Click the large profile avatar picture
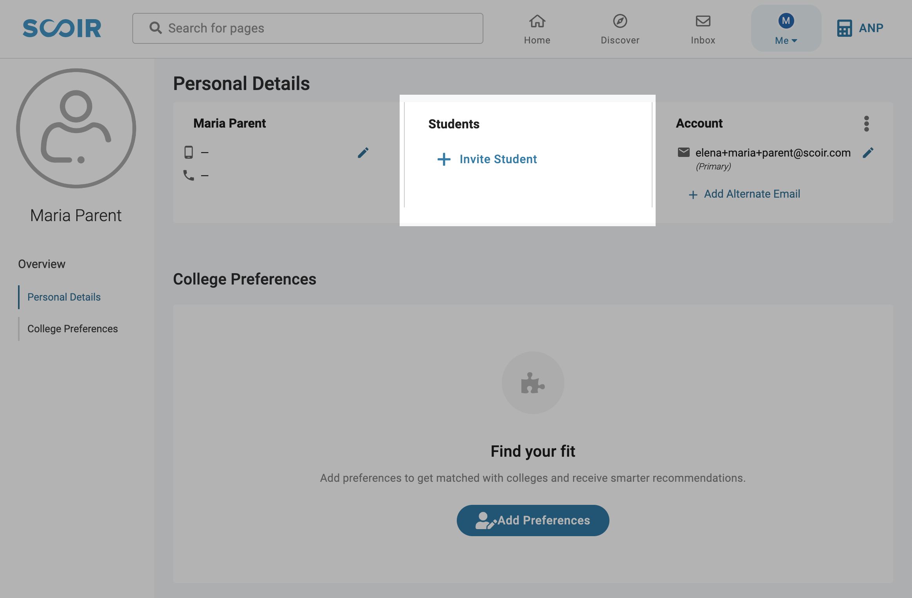912x598 pixels. (76, 128)
